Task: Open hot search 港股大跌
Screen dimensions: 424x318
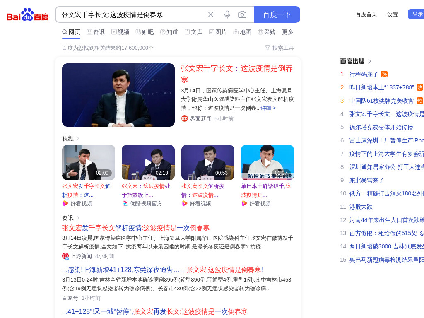Action: point(361,207)
